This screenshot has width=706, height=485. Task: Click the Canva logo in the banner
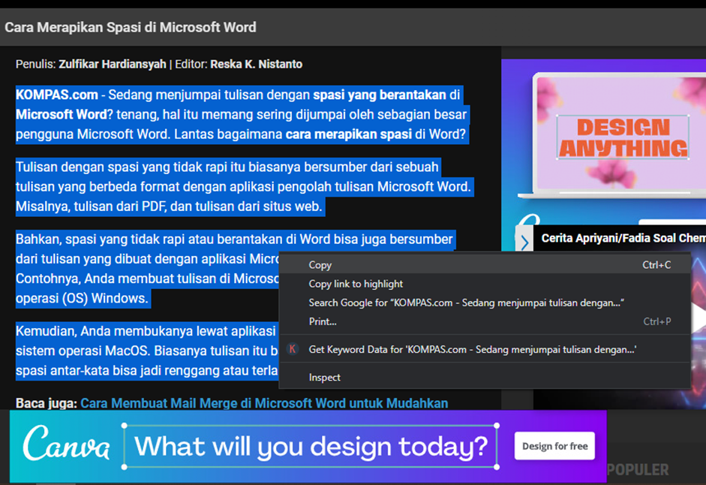pos(66,444)
